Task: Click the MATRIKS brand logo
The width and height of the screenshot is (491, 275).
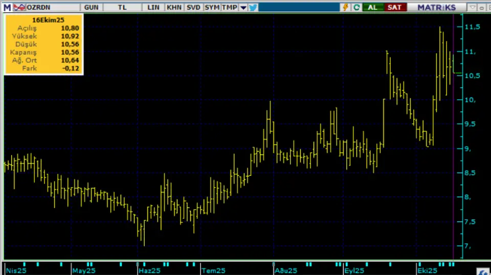Action: tap(436, 7)
